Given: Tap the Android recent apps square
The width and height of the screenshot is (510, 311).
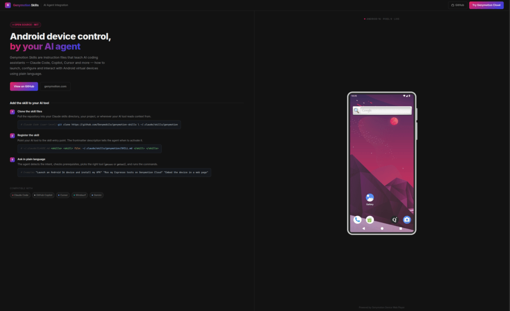Looking at the screenshot, I should coord(400,228).
